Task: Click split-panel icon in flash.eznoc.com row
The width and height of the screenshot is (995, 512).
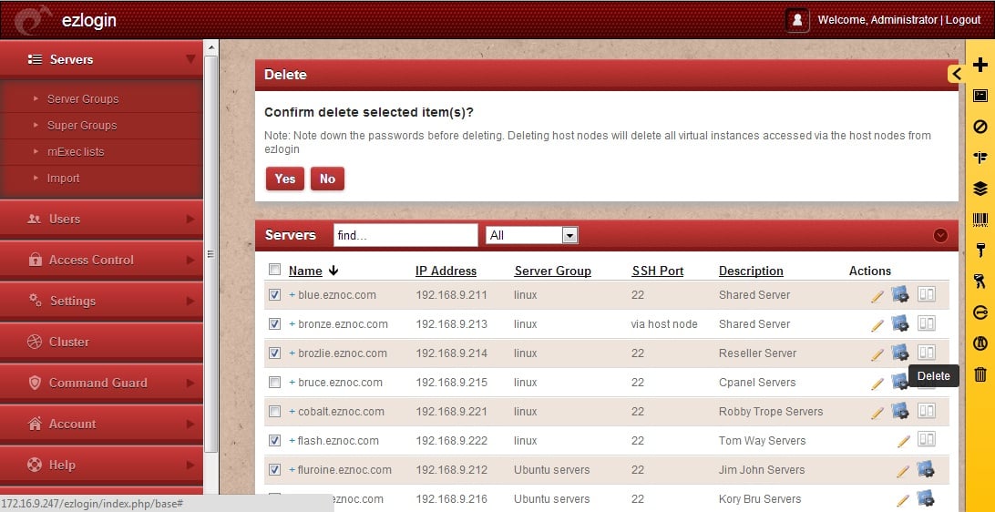Action: [927, 439]
